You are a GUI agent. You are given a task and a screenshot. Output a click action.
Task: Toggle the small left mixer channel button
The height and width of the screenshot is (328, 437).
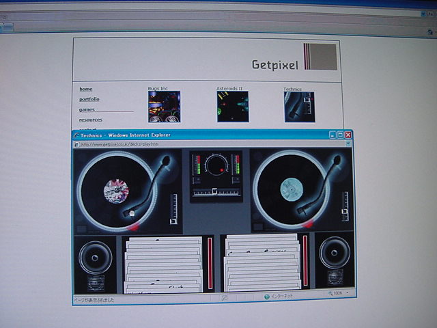[197, 180]
